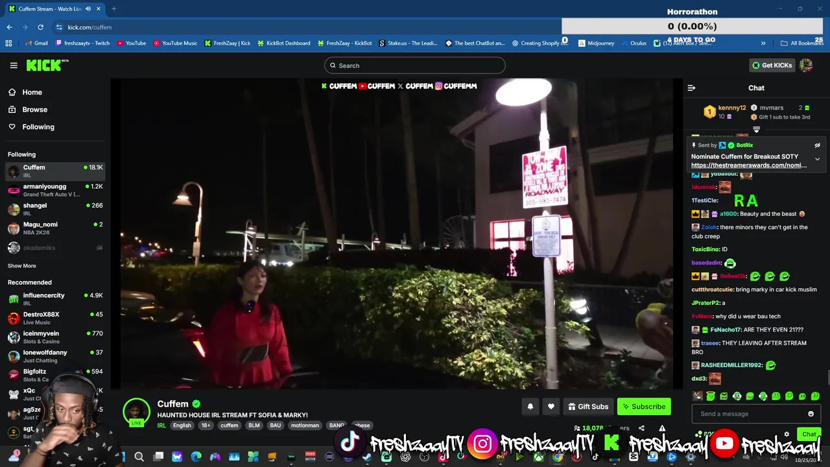Expand the gift leaderboard handle
The width and height of the screenshot is (830, 467).
click(756, 130)
